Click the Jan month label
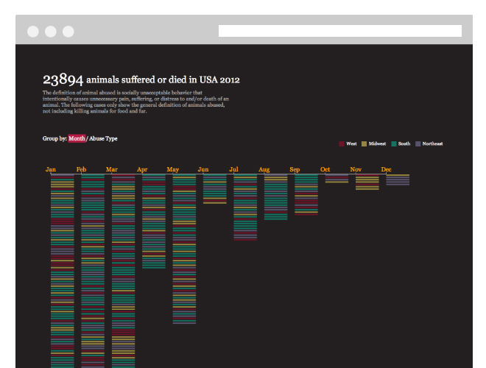The width and height of the screenshot is (486, 368). coord(51,169)
